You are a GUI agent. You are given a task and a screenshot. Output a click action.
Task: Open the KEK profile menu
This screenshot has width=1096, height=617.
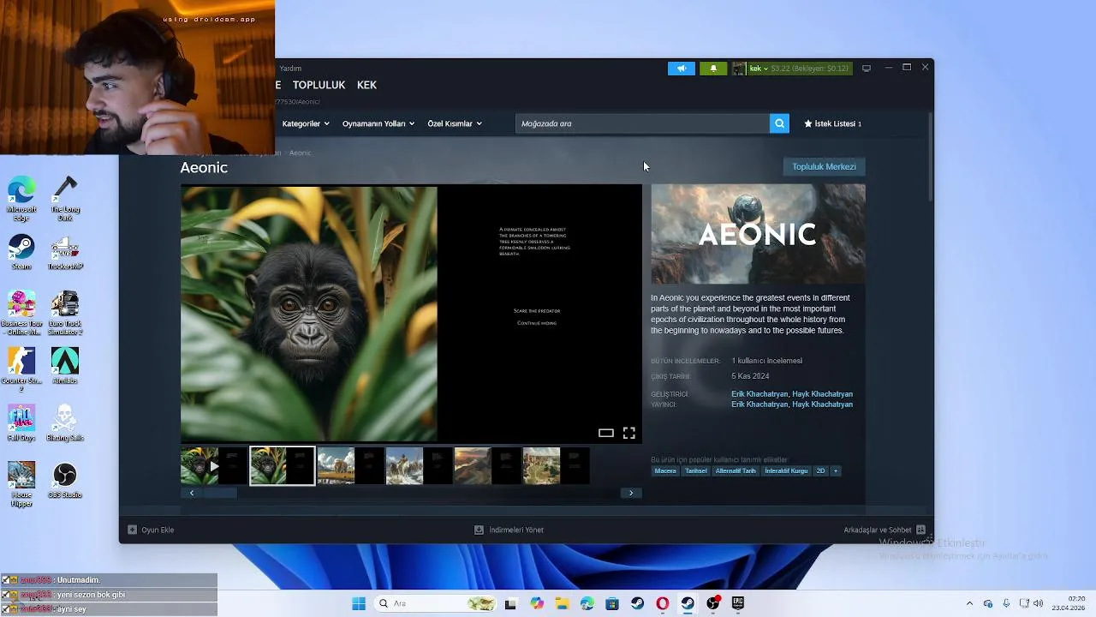coord(366,85)
